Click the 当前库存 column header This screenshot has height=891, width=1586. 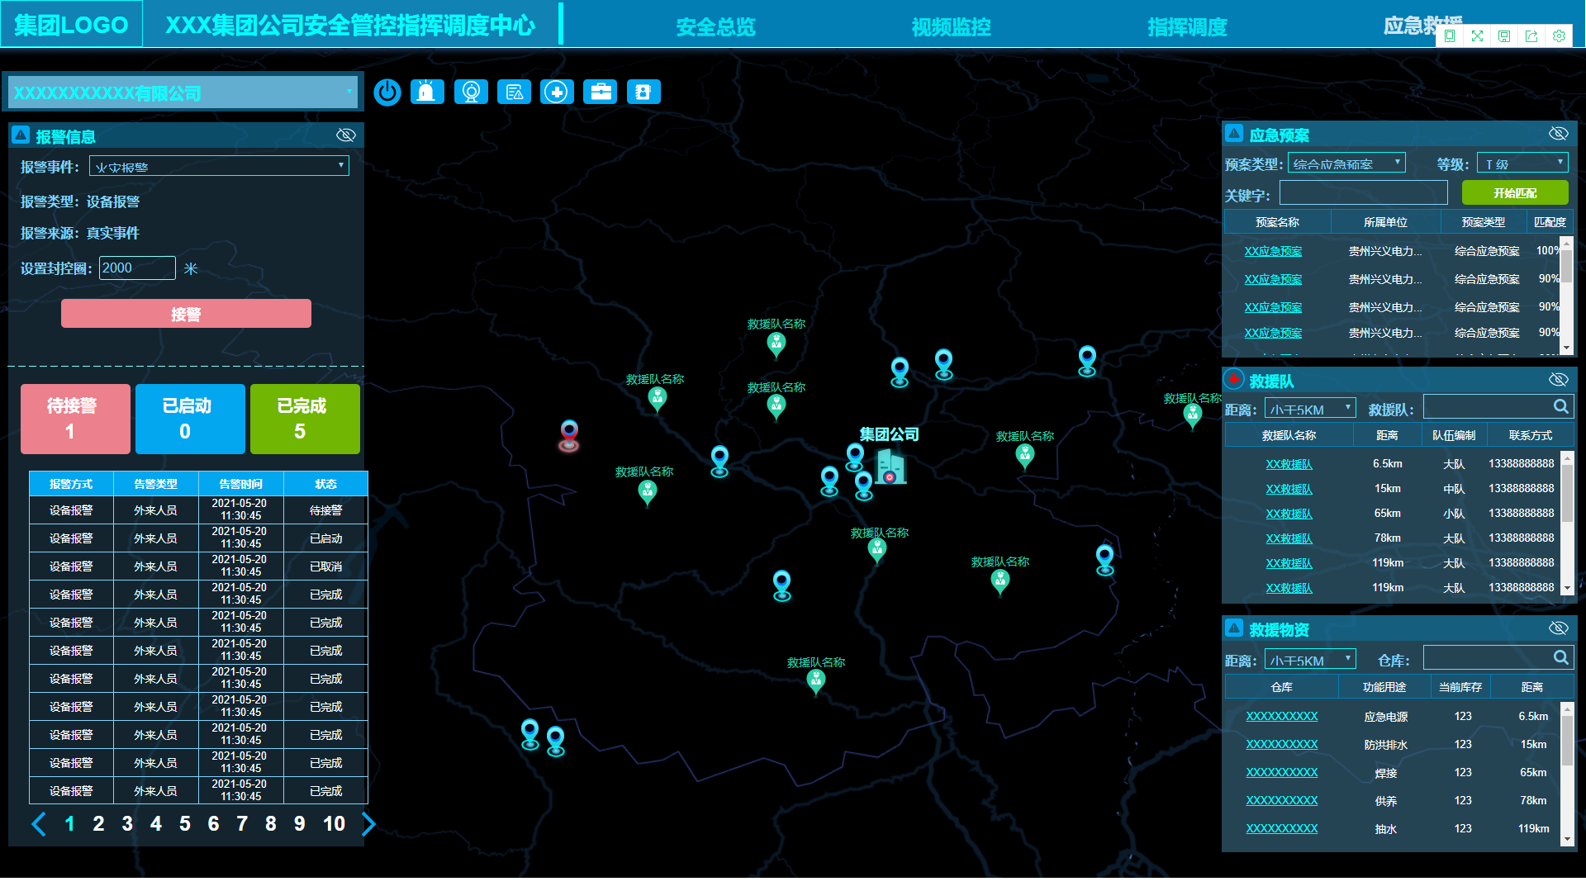(x=1460, y=686)
